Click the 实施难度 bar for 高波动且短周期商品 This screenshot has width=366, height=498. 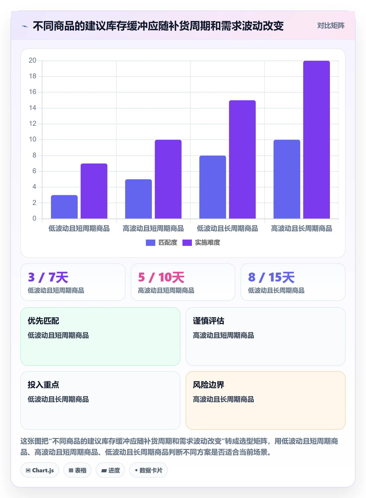click(168, 179)
